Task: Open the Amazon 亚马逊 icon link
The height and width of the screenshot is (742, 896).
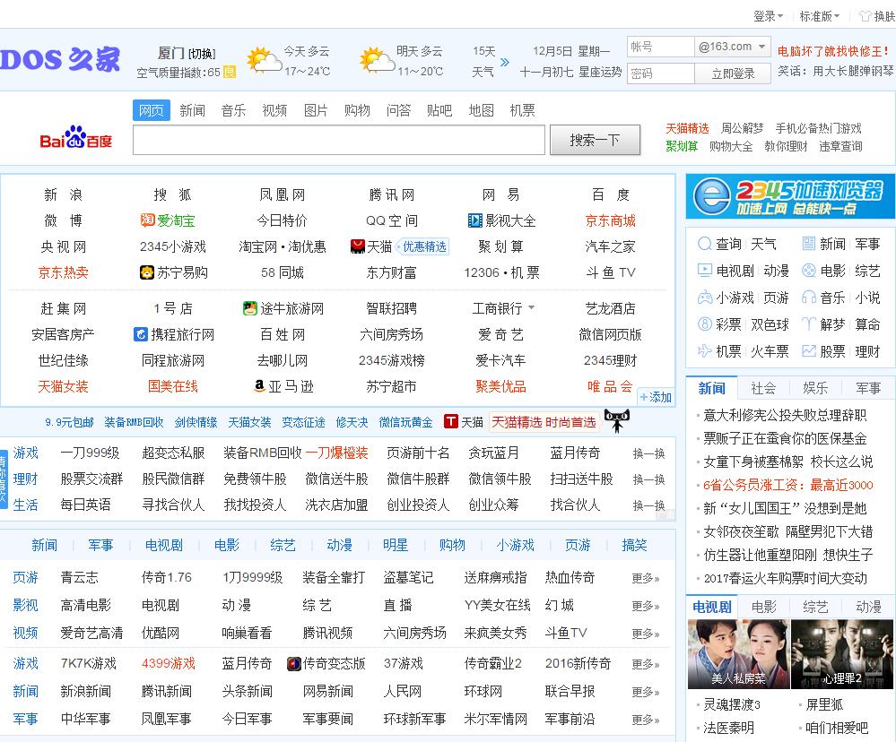Action: point(259,386)
